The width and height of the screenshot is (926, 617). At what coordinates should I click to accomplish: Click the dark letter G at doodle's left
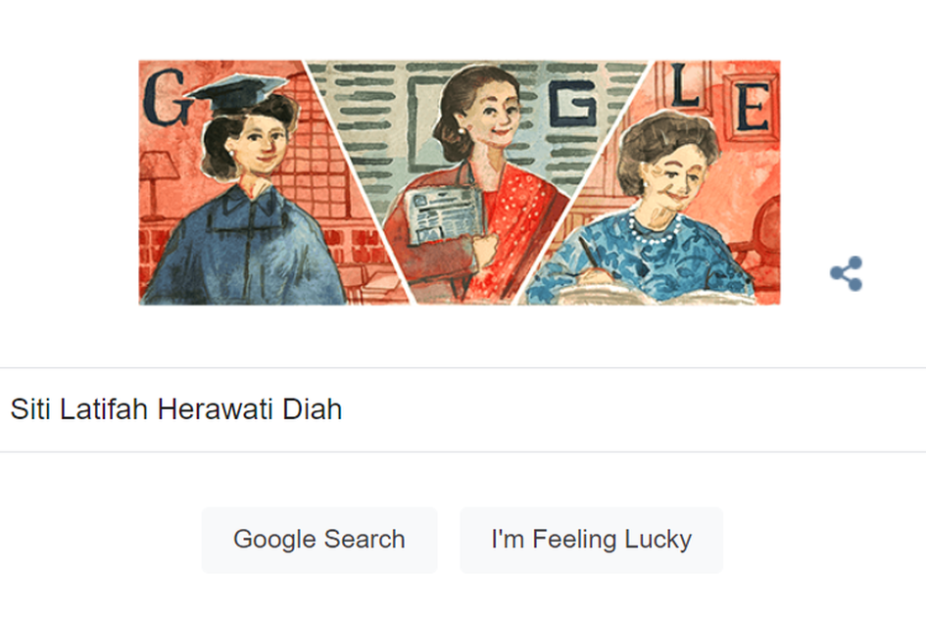pos(166,97)
